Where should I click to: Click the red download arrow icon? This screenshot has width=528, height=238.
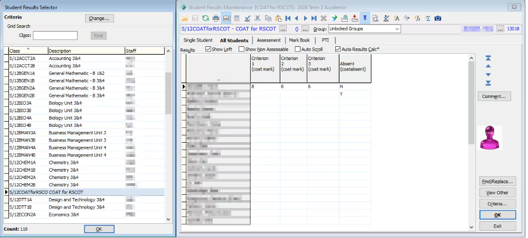tap(355, 18)
